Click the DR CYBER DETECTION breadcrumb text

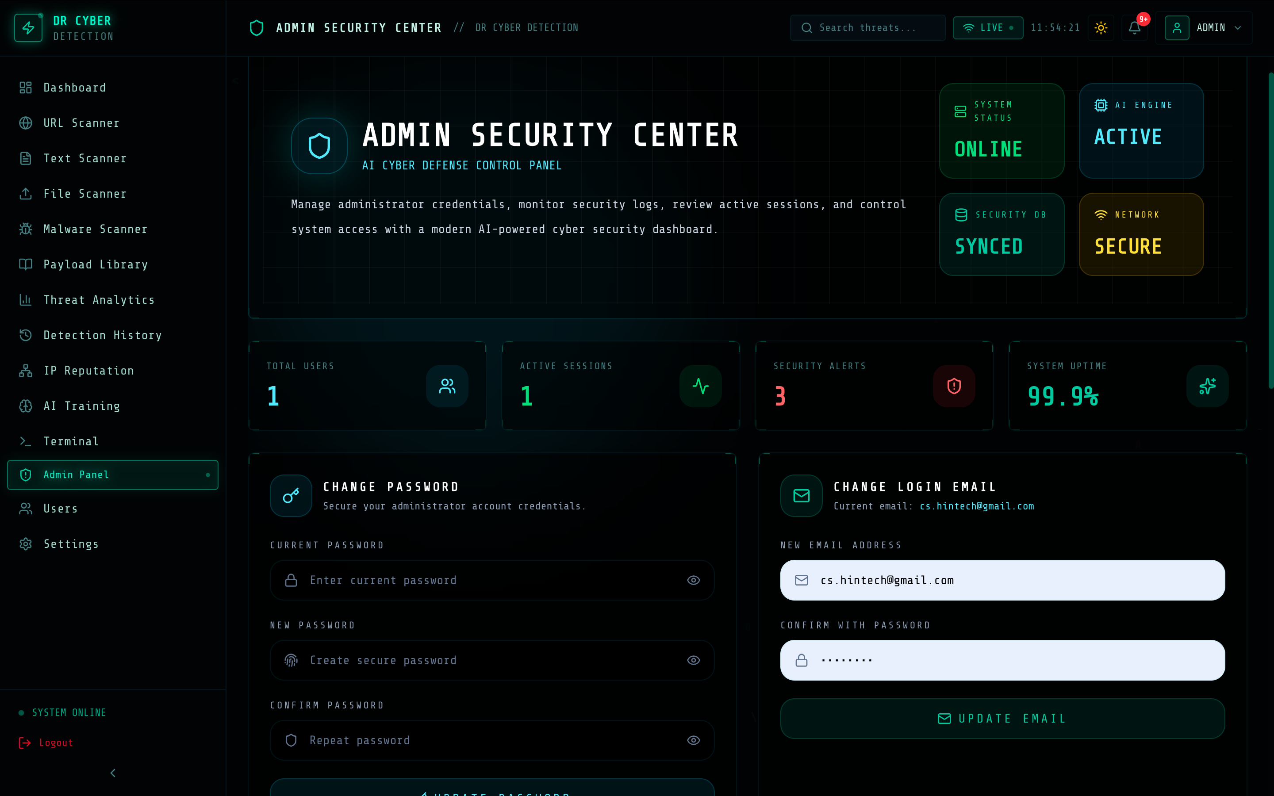coord(526,28)
